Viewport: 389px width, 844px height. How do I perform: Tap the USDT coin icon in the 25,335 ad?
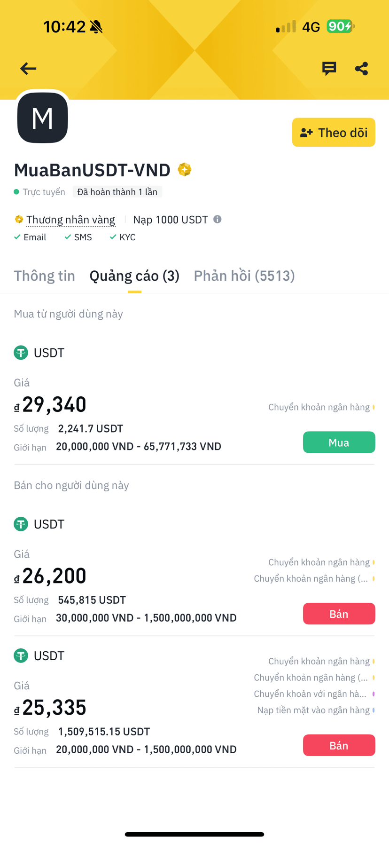(21, 655)
